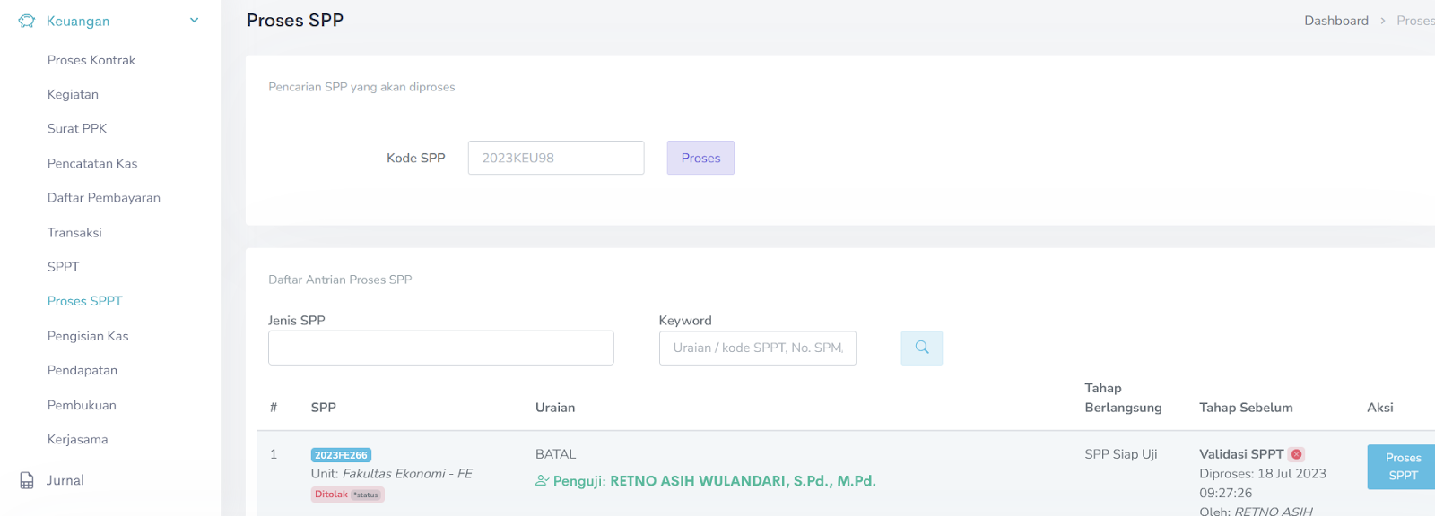Click the magnifier search button
The width and height of the screenshot is (1435, 516).
click(921, 348)
